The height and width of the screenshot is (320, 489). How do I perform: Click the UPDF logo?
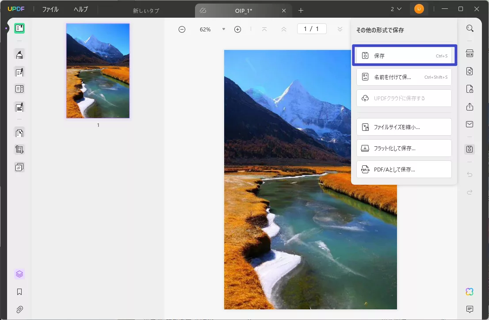tap(16, 9)
